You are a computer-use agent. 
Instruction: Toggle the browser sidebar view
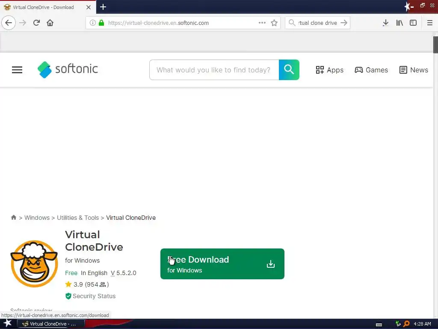tap(413, 23)
